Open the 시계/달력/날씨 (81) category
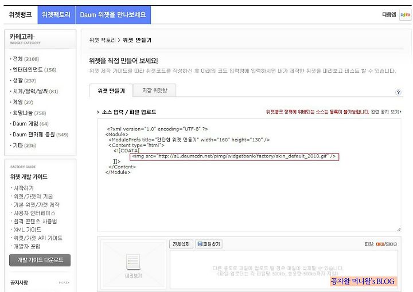The image size is (413, 292). [x=36, y=91]
